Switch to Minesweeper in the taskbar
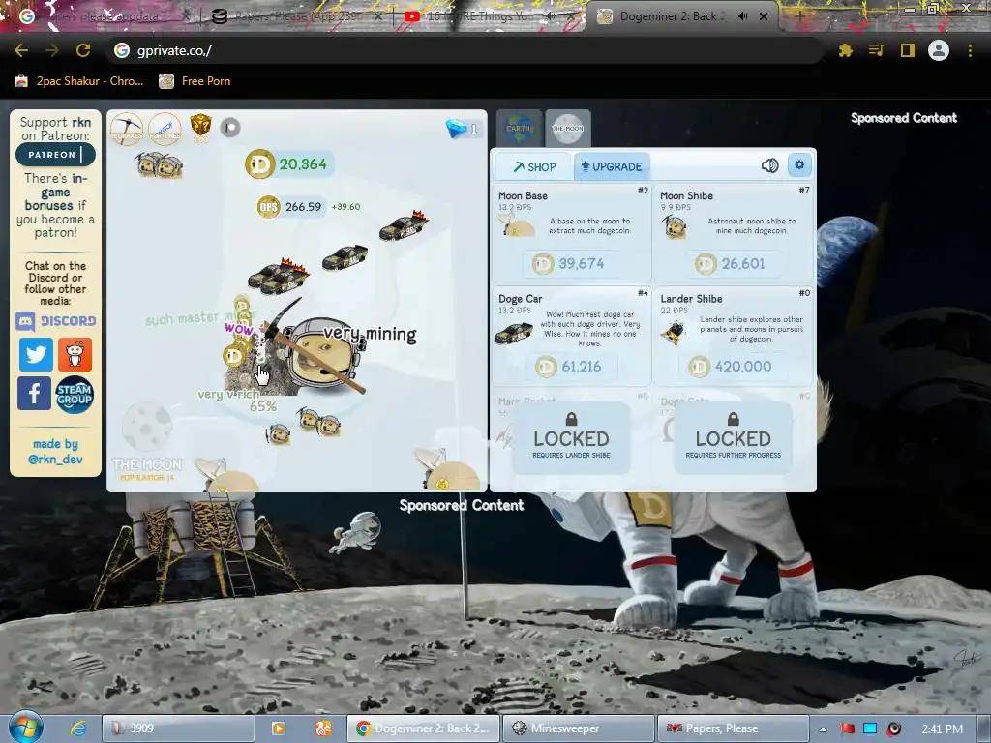The height and width of the screenshot is (743, 991). [x=579, y=728]
